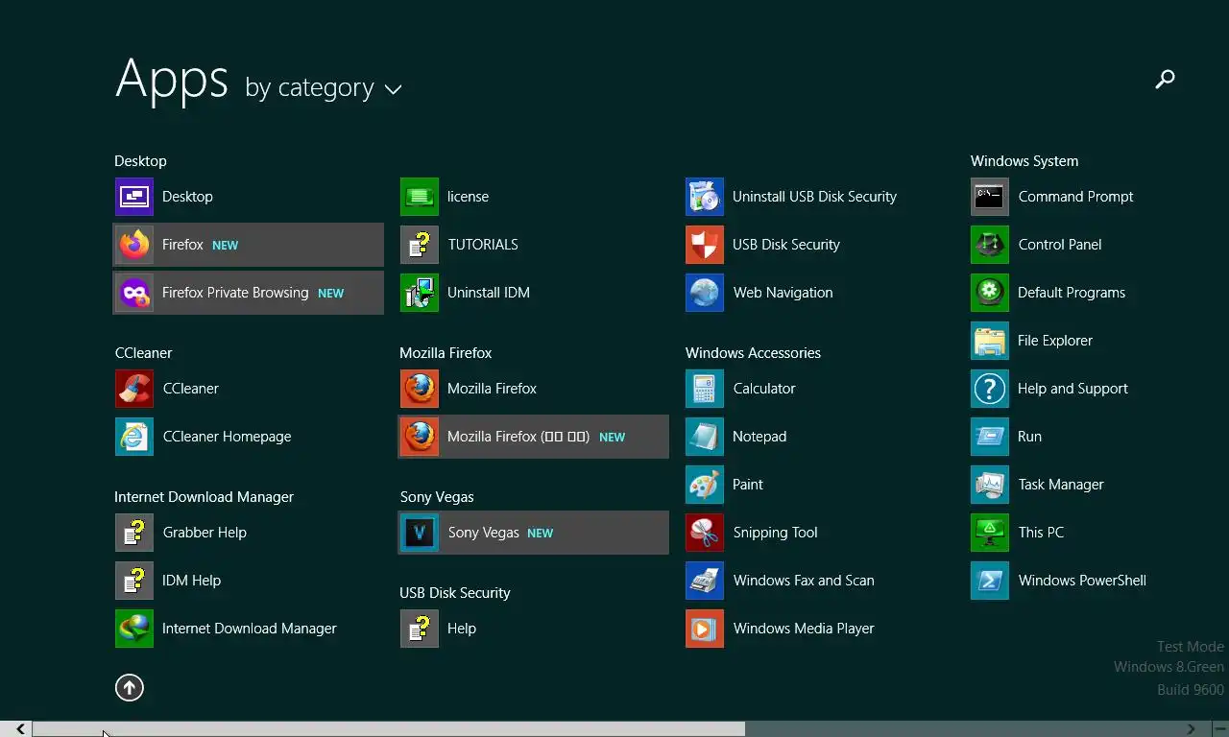The height and width of the screenshot is (737, 1229).
Task: Launch Windows PowerShell blue icon
Action: click(990, 581)
